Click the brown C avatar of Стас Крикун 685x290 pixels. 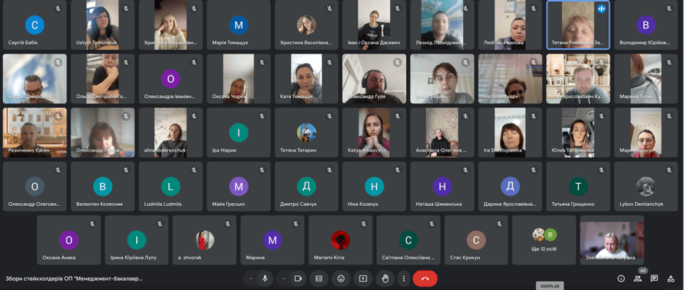(x=476, y=240)
